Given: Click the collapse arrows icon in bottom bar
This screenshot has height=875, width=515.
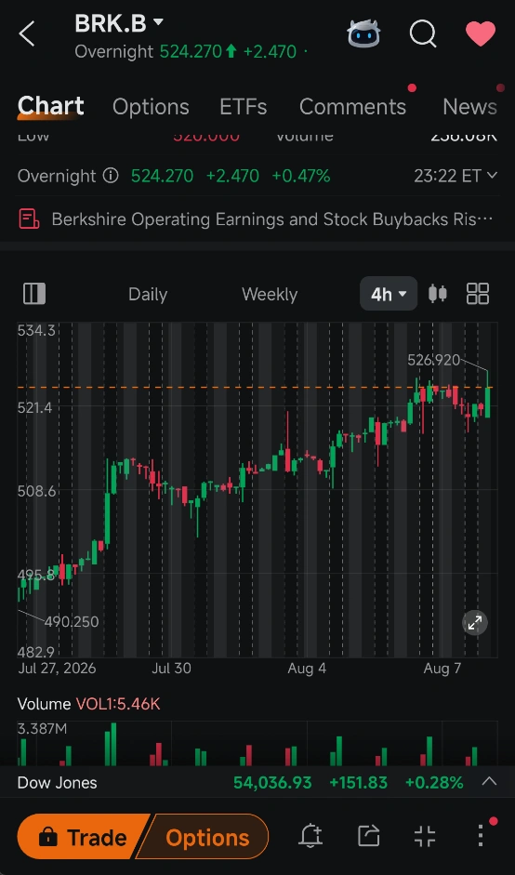Looking at the screenshot, I should tap(425, 837).
